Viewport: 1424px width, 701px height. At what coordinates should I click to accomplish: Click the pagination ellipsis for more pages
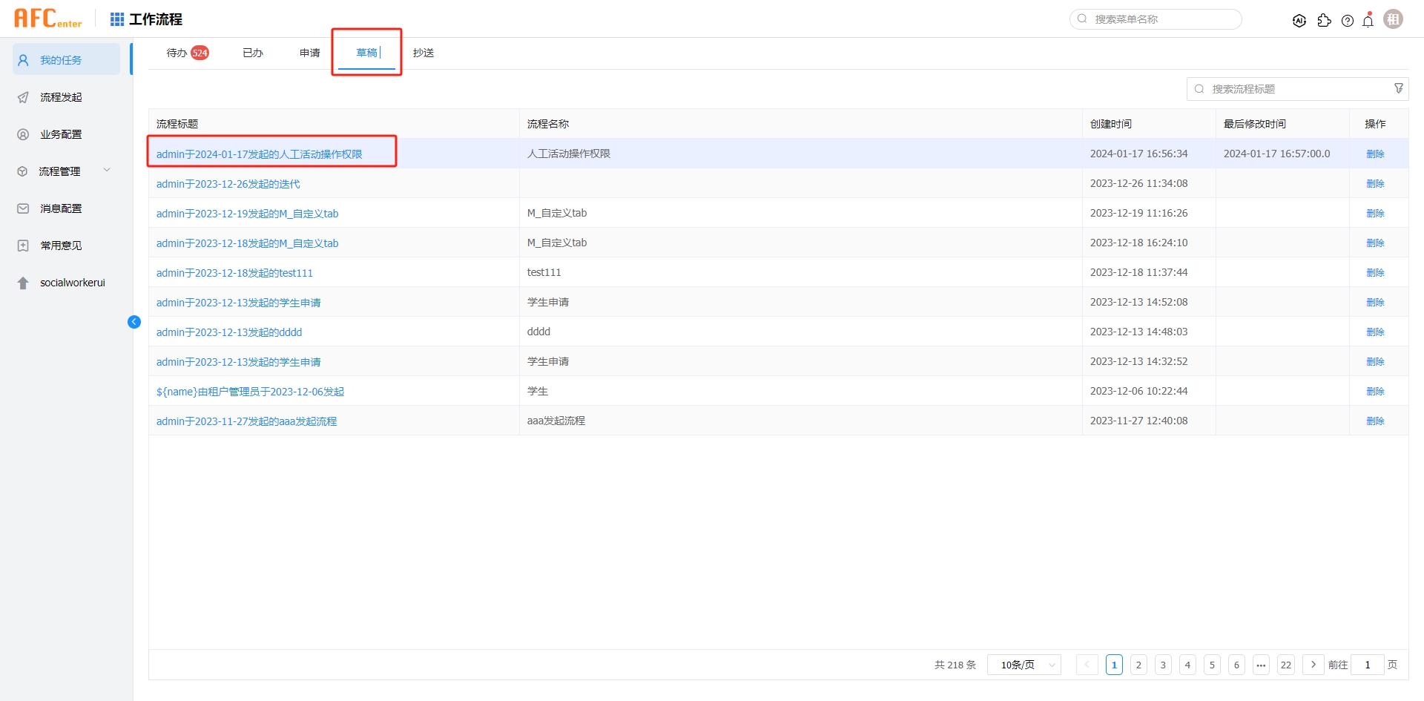pyautogui.click(x=1261, y=665)
